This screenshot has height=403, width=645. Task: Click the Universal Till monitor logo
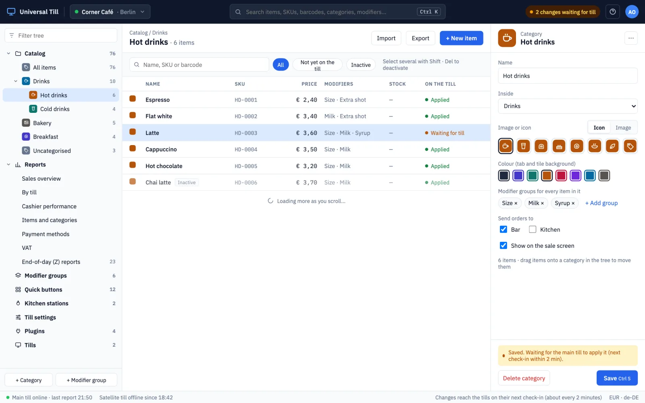[11, 12]
